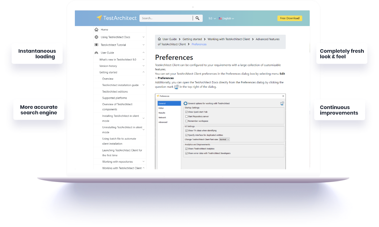Click the More accurate search engine card

[x=39, y=110]
